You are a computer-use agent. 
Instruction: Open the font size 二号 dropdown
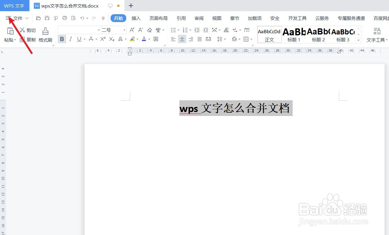(x=124, y=30)
